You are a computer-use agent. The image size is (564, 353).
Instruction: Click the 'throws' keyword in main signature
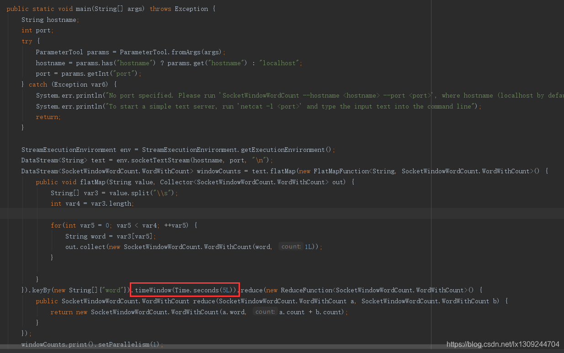160,9
